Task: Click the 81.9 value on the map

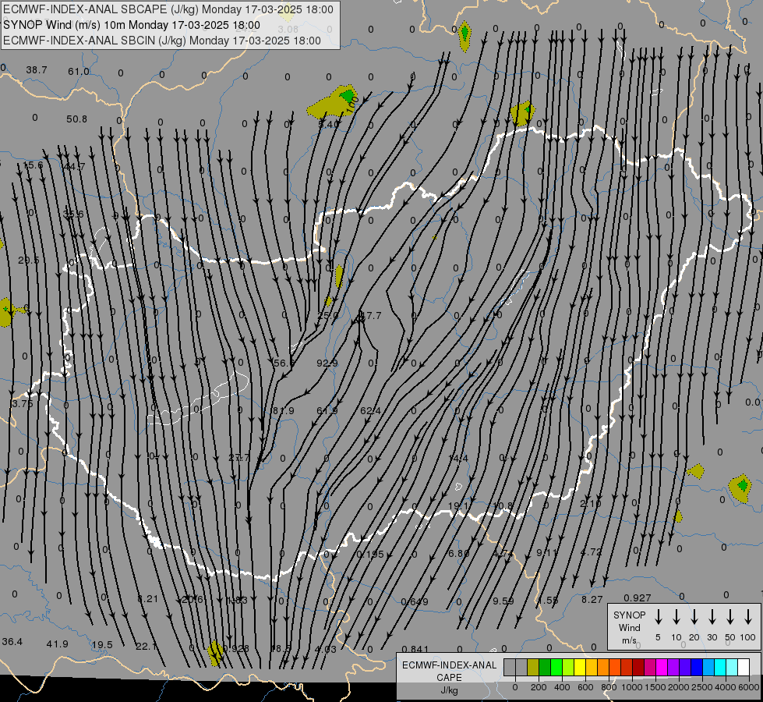Action: pos(283,411)
